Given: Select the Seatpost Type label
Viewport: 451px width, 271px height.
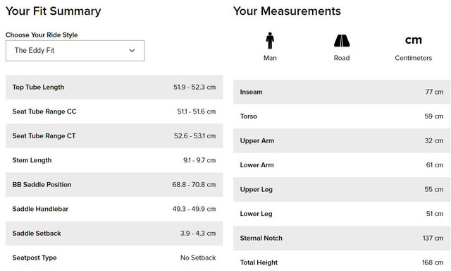Looking at the screenshot, I should tap(35, 258).
